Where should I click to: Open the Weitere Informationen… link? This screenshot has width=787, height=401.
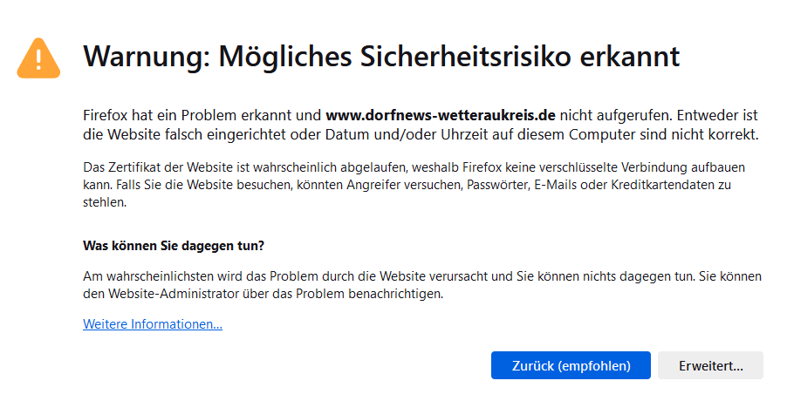click(x=153, y=324)
